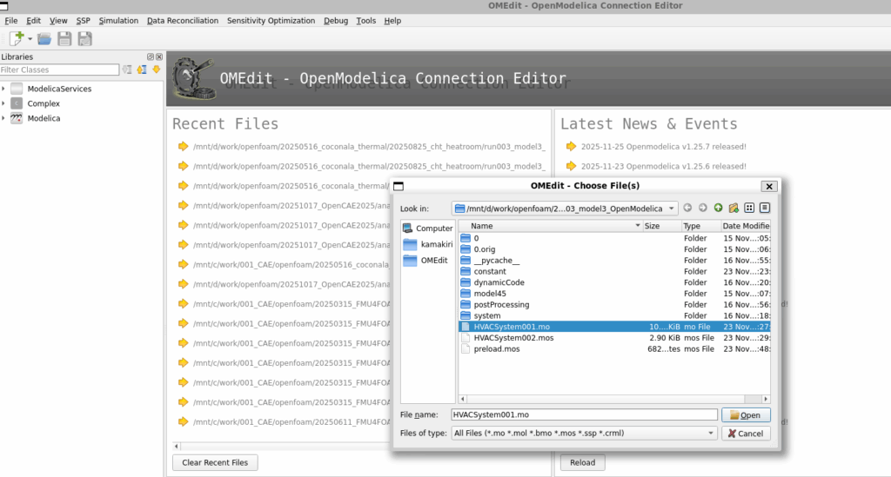891x477 pixels.
Task: Click the file list horizontal scrollbar
Action: (609, 398)
